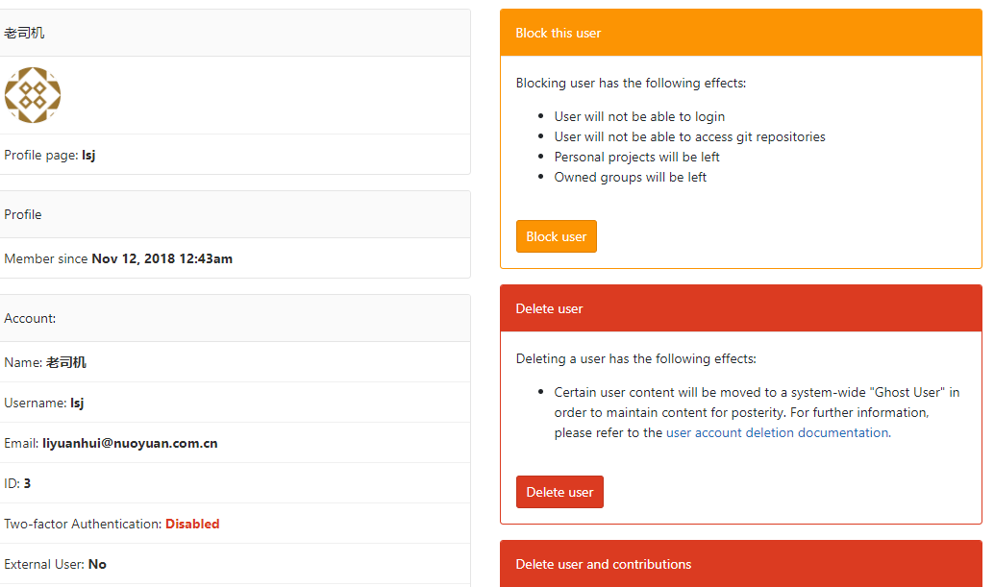The height and width of the screenshot is (587, 994).
Task: Open user account deletion documentation link
Action: (x=777, y=433)
